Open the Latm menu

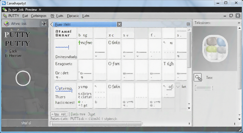86,16
